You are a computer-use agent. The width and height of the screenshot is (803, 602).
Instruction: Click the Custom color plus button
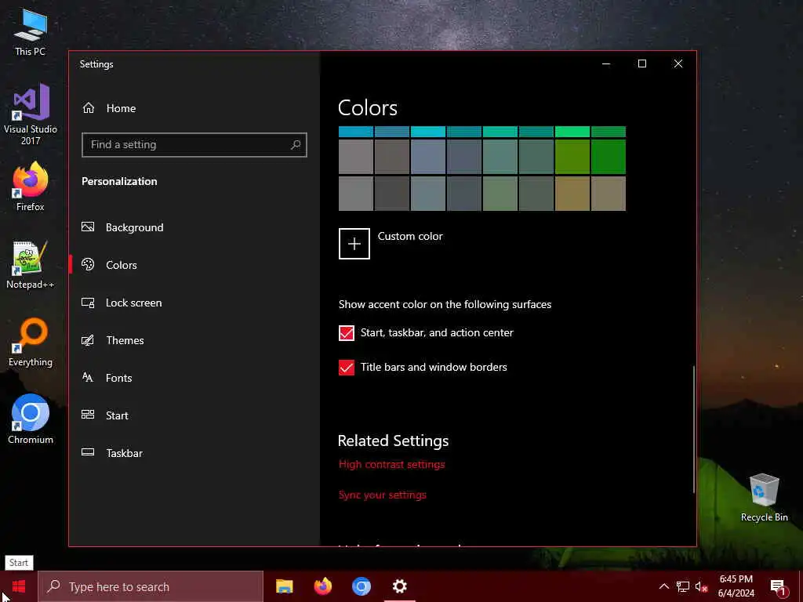pos(354,244)
